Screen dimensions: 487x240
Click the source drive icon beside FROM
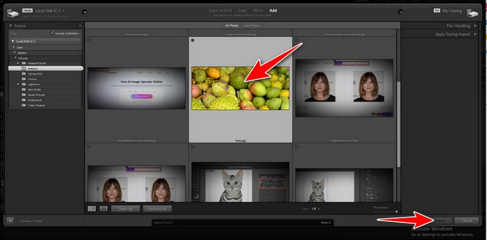coord(13,13)
